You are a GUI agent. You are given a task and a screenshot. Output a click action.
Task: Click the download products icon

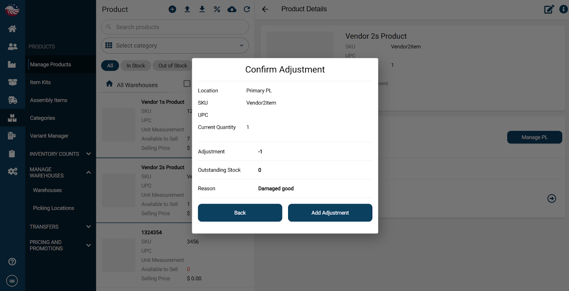[x=202, y=9]
